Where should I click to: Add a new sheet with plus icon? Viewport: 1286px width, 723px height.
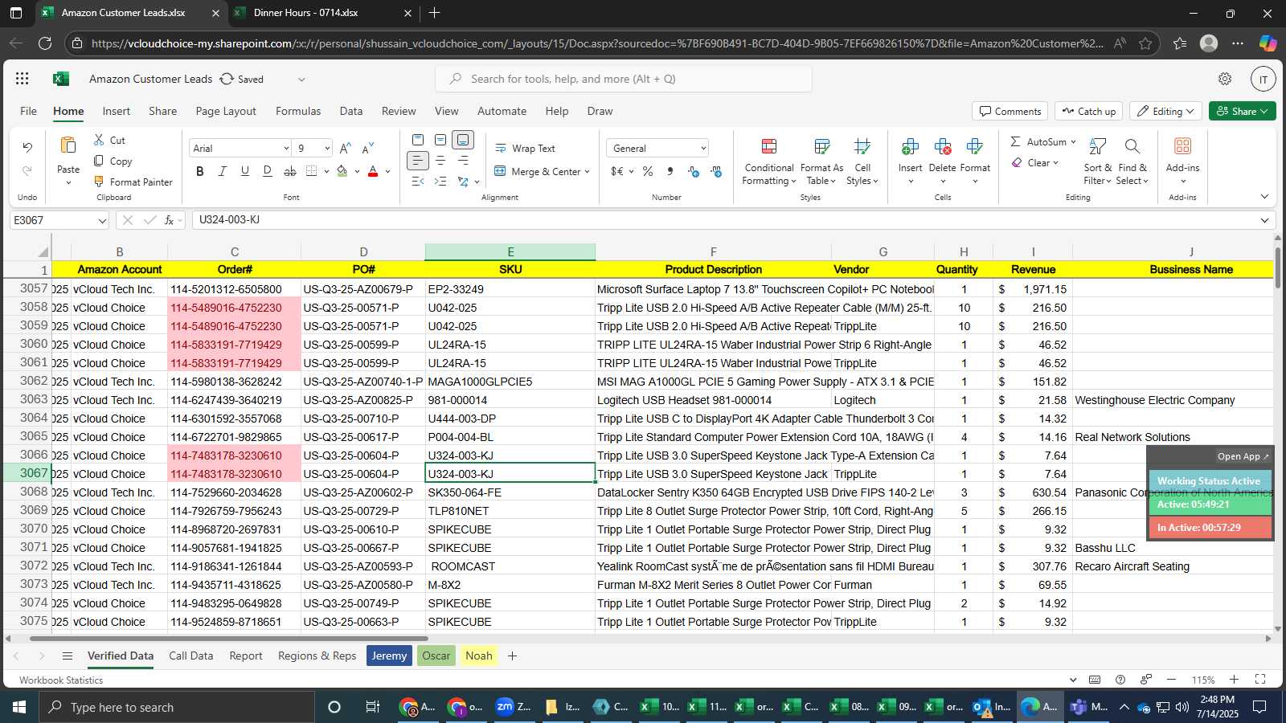[512, 656]
